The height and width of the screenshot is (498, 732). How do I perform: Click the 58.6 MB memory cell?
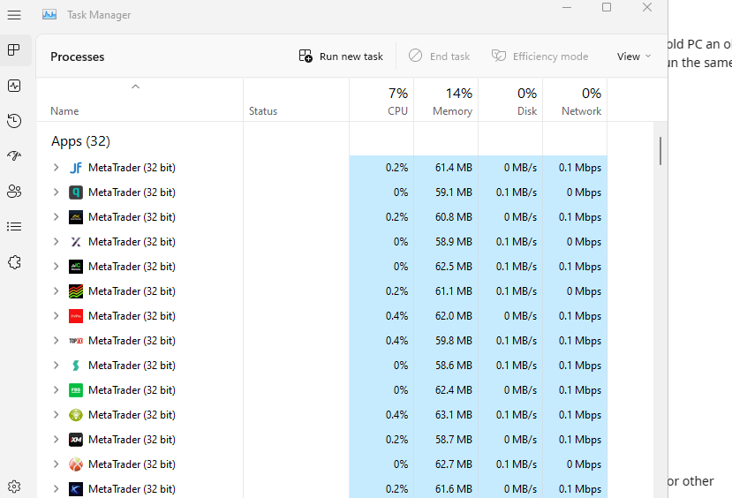[x=446, y=366]
